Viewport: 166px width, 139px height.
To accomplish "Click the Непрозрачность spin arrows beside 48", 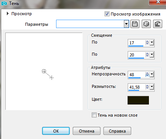I will (147, 75).
